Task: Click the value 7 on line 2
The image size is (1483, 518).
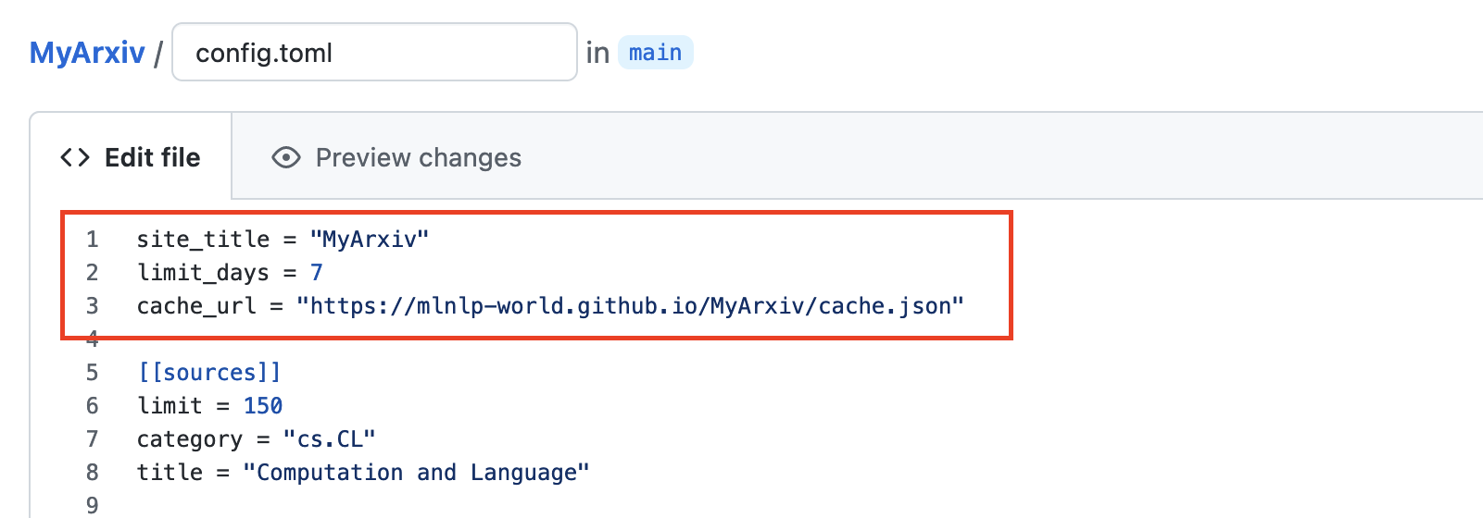Action: [317, 273]
